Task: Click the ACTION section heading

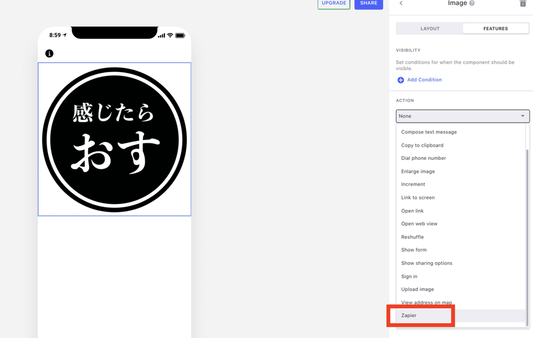Action: click(405, 101)
